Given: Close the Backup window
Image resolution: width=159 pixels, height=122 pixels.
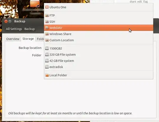Looking at the screenshot, I should [6, 21].
